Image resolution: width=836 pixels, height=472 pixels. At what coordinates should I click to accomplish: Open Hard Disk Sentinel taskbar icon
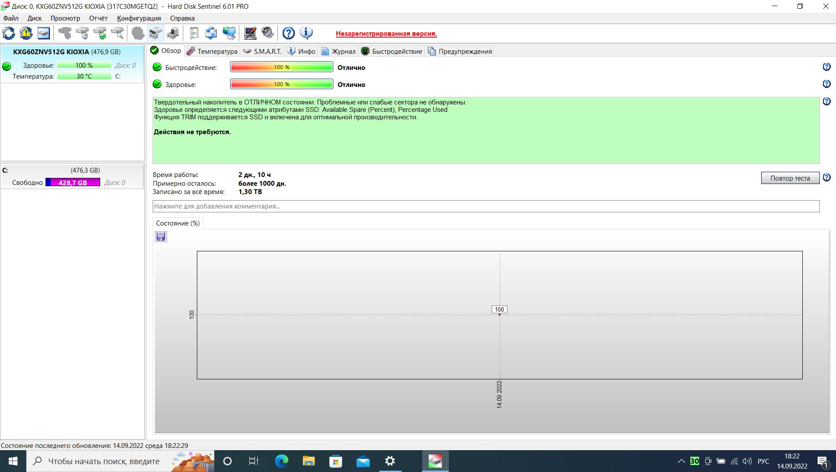pyautogui.click(x=435, y=461)
